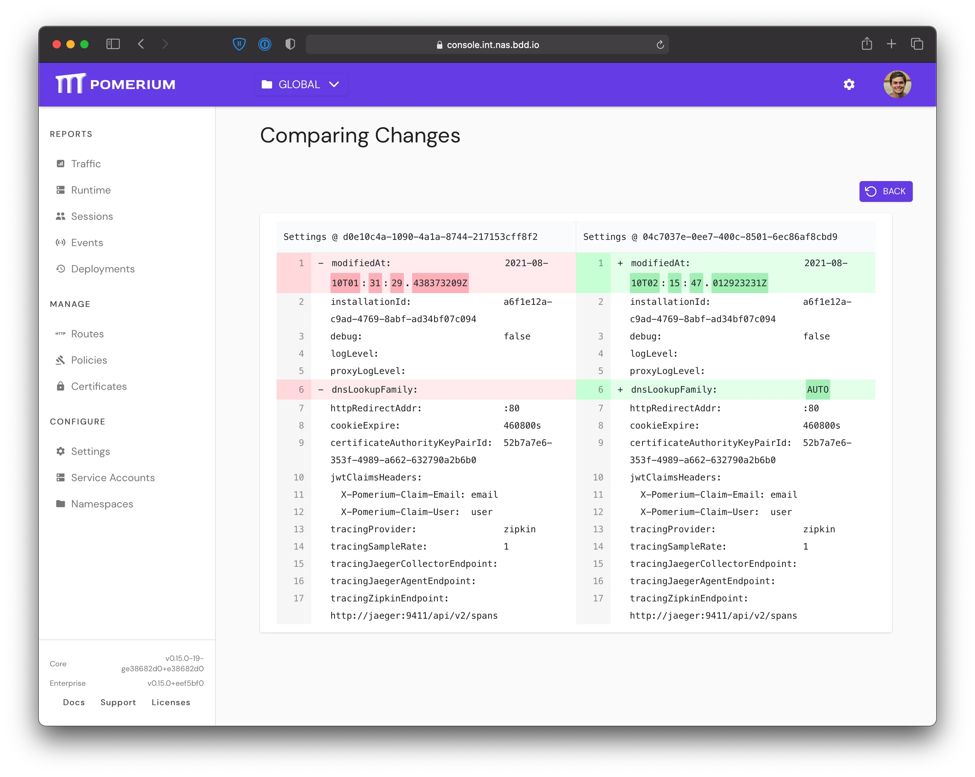Open Deployments history icon
This screenshot has height=777, width=975.
[60, 269]
